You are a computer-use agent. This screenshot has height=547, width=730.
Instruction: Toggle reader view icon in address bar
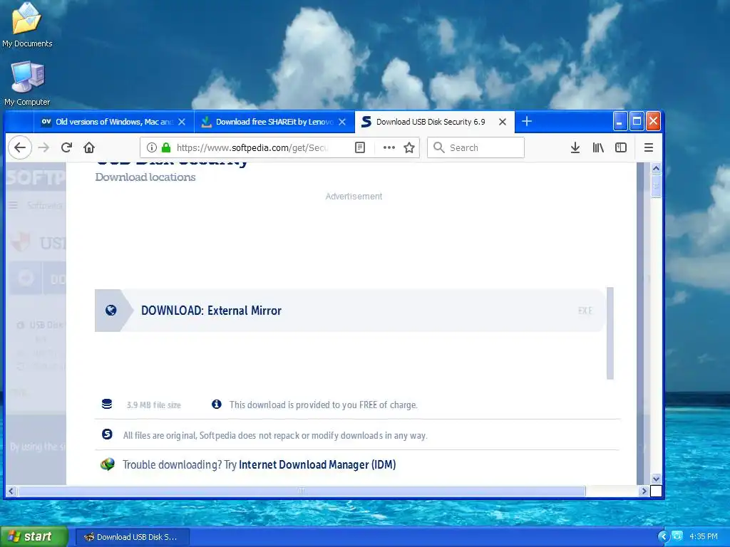[x=360, y=148]
